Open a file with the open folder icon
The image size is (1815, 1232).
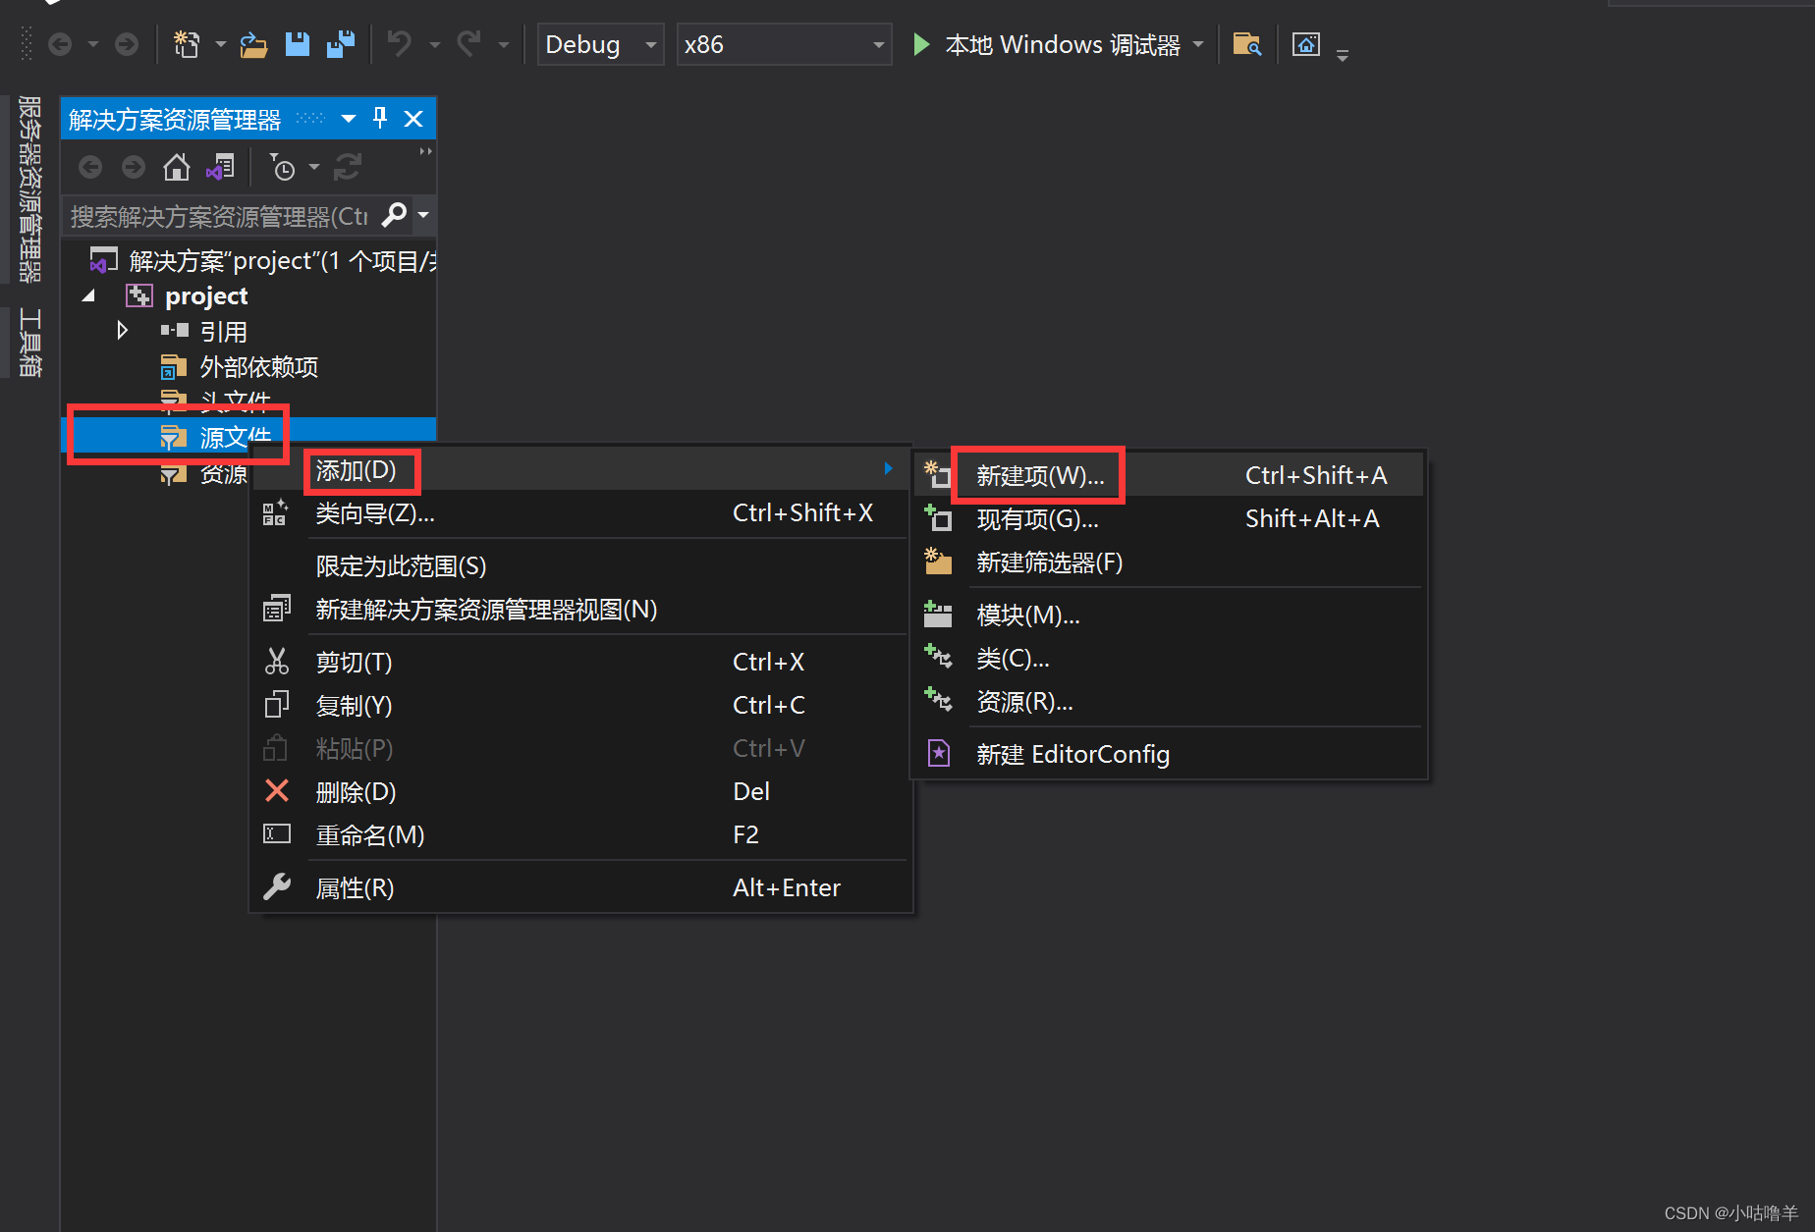253,44
